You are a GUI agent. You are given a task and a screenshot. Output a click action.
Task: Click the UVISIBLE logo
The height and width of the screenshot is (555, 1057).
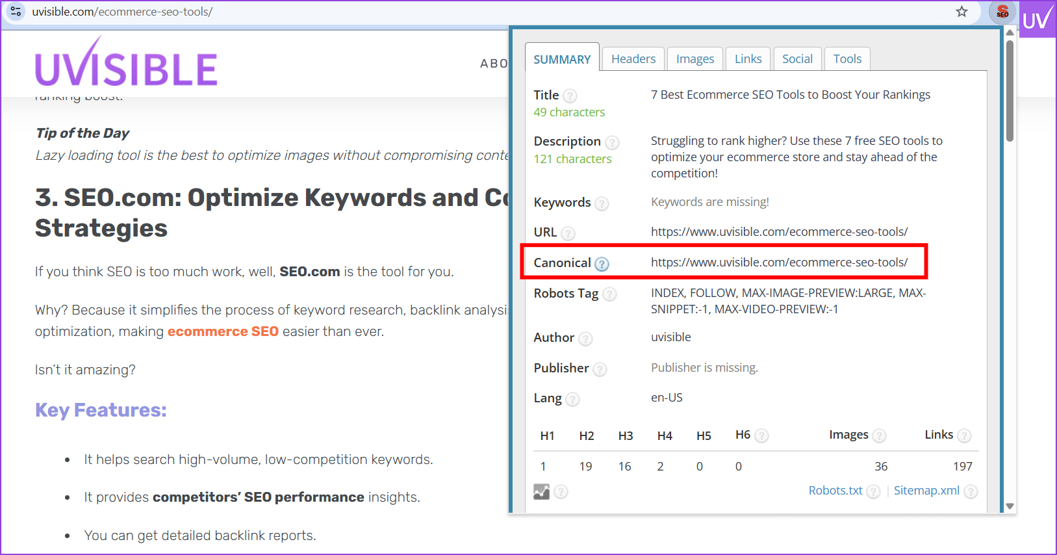[126, 64]
